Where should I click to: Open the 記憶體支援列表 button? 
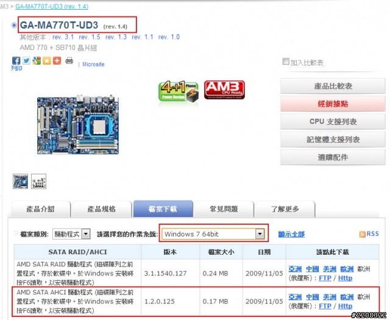(x=333, y=140)
